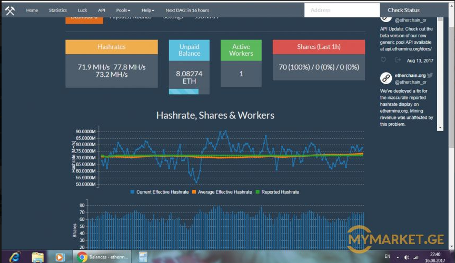Launch Calculator from the taskbar

(x=142, y=257)
